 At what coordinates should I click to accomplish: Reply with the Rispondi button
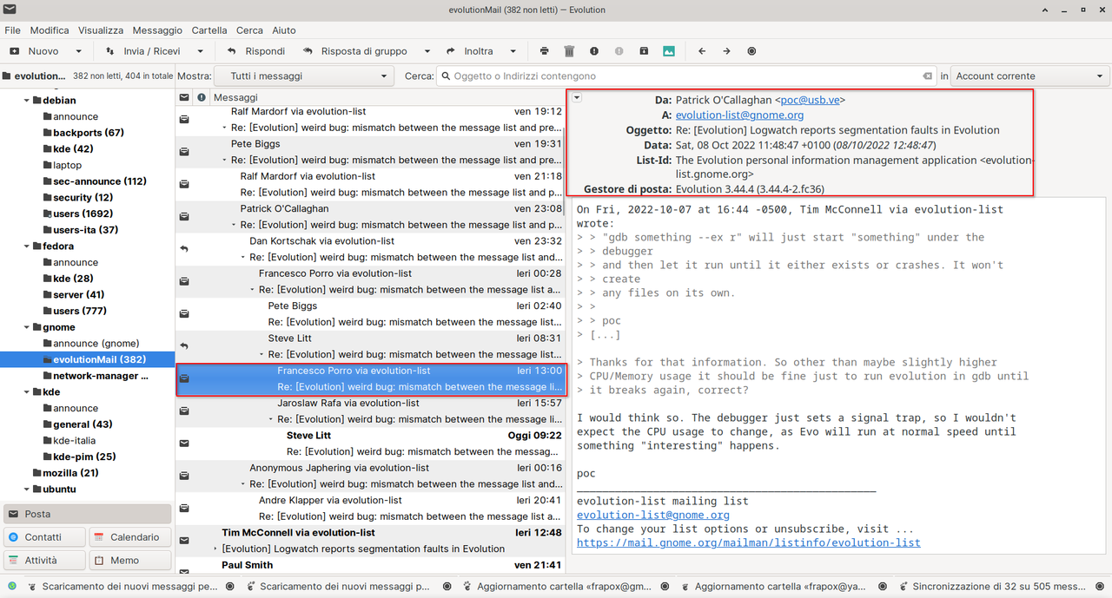(255, 51)
